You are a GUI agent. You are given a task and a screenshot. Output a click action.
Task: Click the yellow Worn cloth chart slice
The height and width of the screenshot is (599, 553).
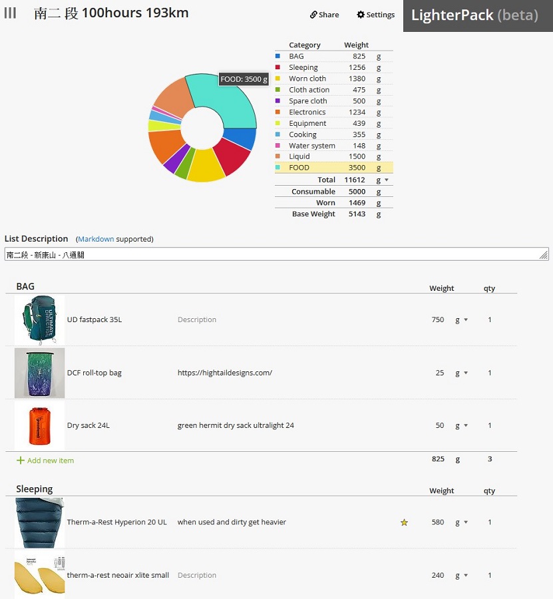click(x=206, y=166)
